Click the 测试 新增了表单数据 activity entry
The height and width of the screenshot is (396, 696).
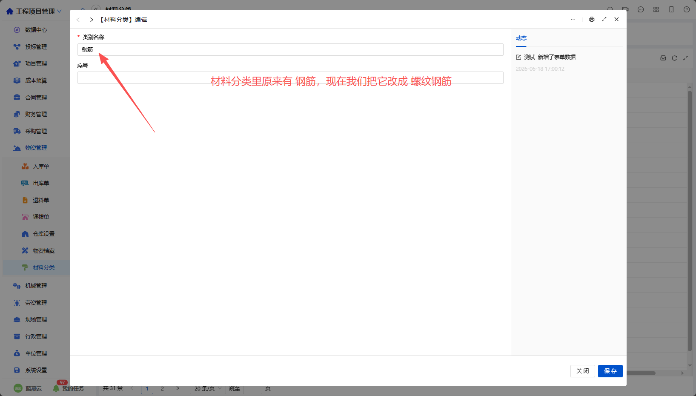point(546,57)
